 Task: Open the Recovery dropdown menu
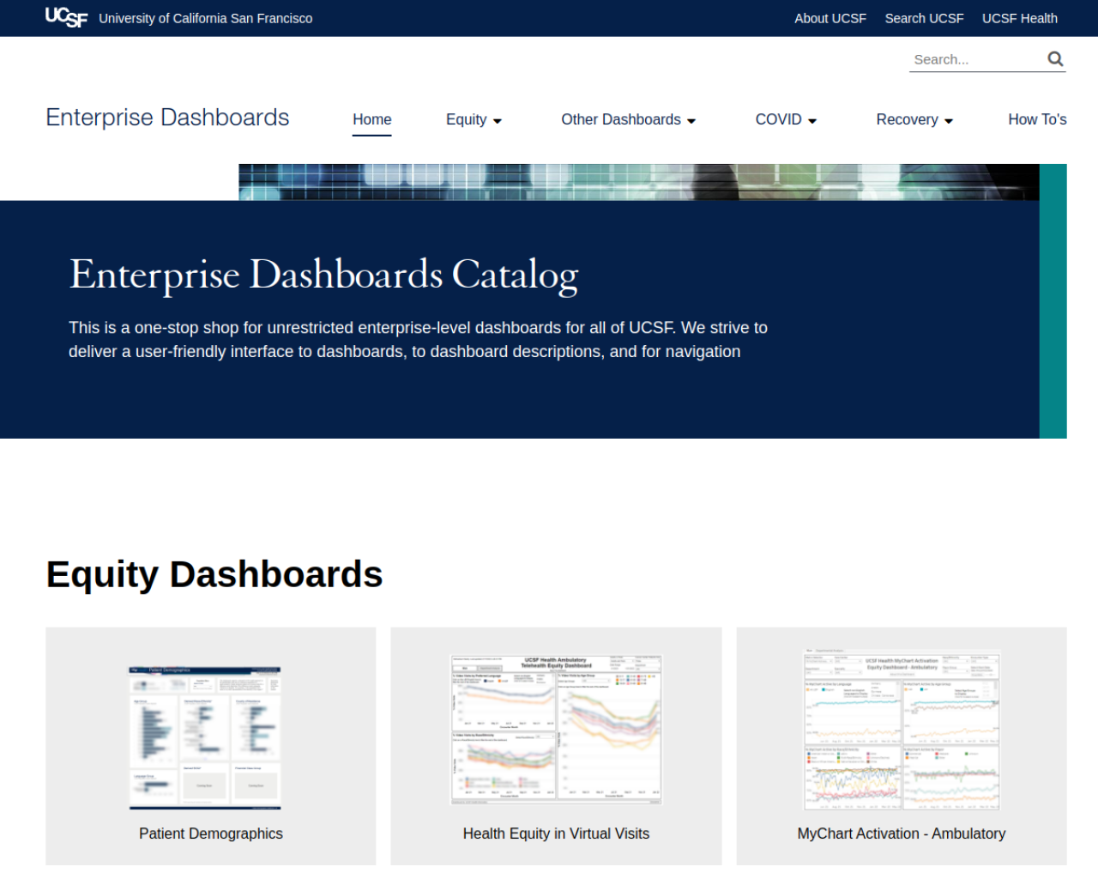(x=914, y=119)
